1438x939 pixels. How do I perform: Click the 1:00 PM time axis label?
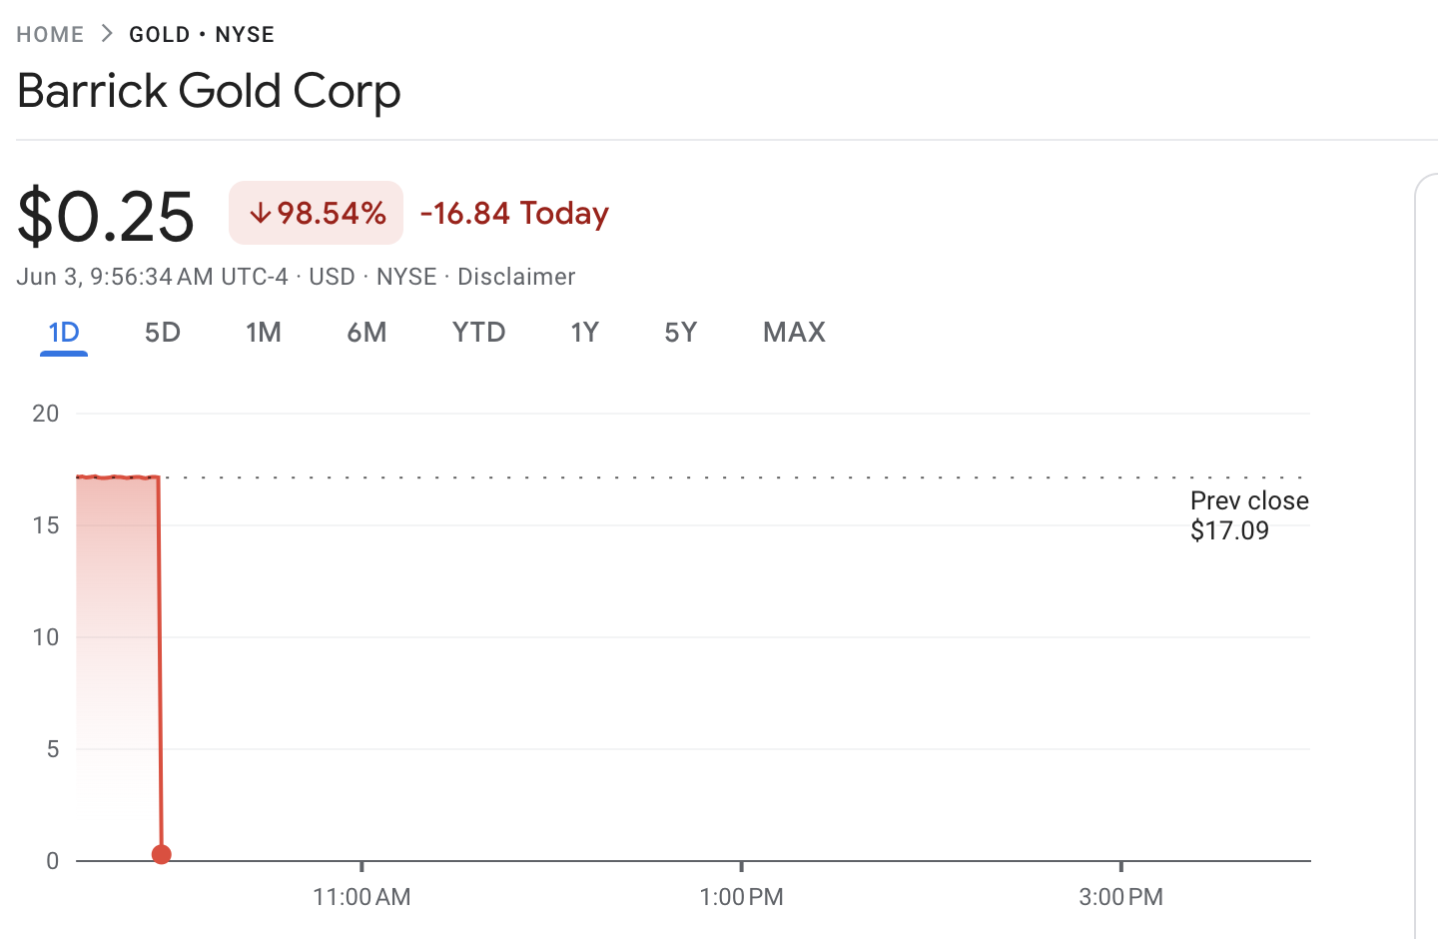(x=741, y=897)
